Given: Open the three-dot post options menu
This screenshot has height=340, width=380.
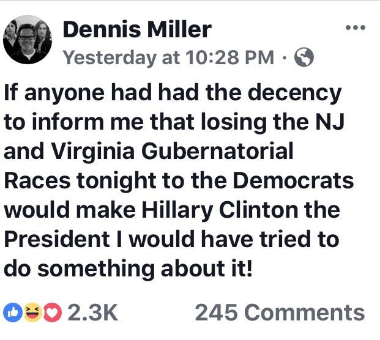Looking at the screenshot, I should coord(356,28).
